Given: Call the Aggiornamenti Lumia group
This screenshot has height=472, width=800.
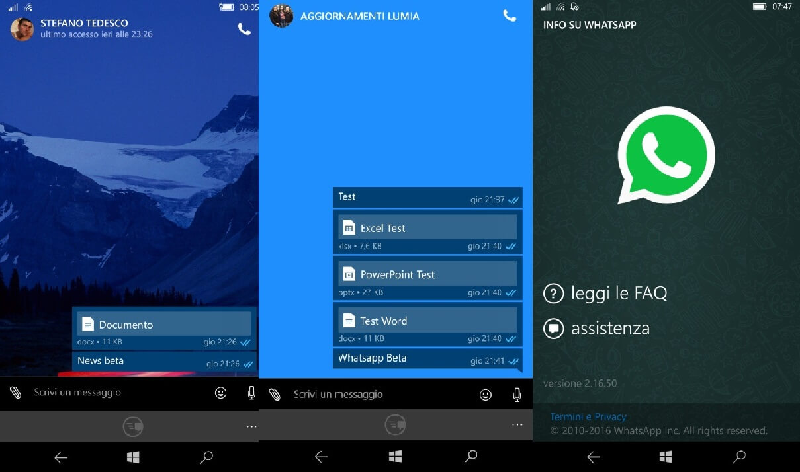Looking at the screenshot, I should click(510, 16).
